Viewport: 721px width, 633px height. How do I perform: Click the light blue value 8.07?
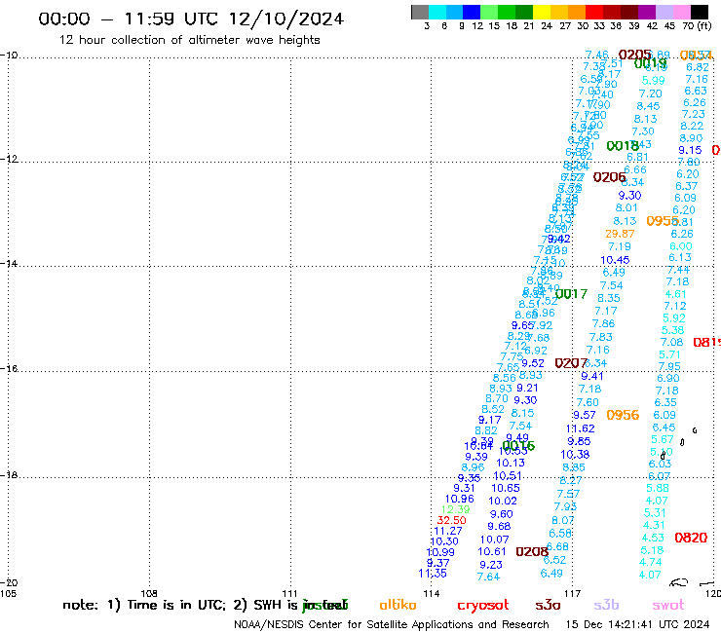tap(563, 521)
